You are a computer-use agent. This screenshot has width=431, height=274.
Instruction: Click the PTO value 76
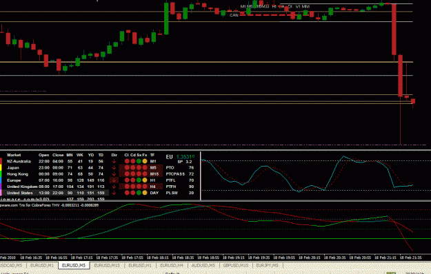pyautogui.click(x=191, y=167)
